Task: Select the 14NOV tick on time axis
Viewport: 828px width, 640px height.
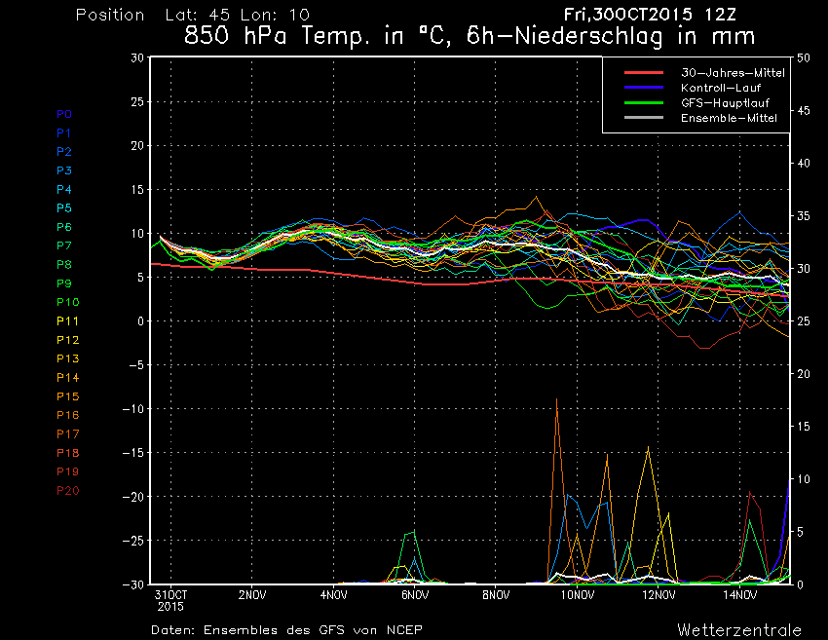Action: click(x=741, y=595)
